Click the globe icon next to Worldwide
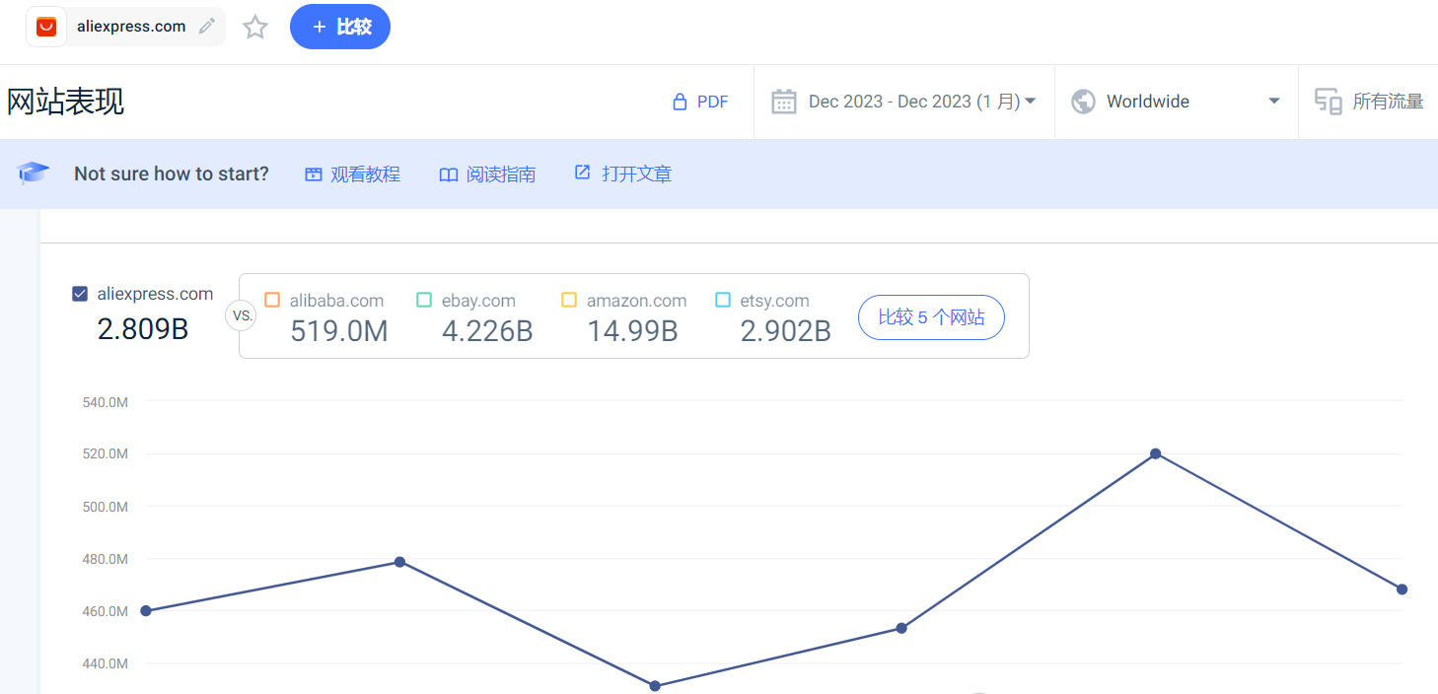This screenshot has width=1438, height=694. coord(1083,102)
